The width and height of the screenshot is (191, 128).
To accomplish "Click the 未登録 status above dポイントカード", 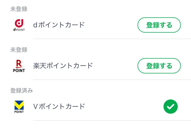I will coord(19,9).
